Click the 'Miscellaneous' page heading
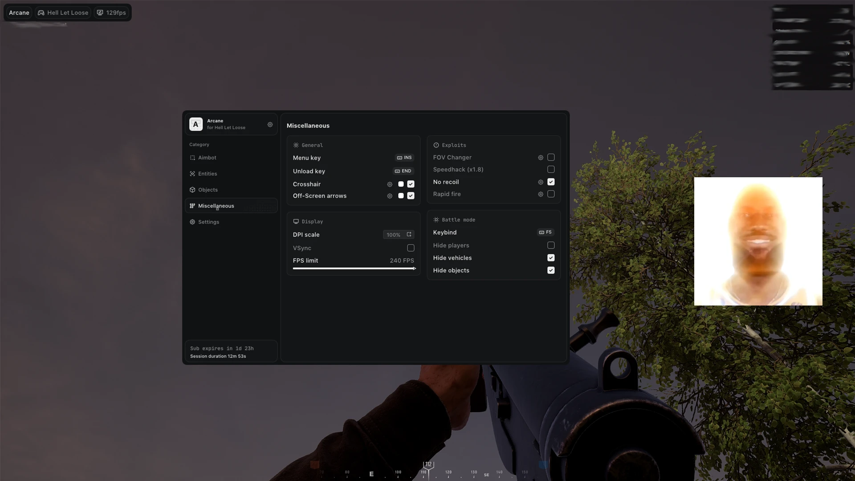 click(308, 126)
